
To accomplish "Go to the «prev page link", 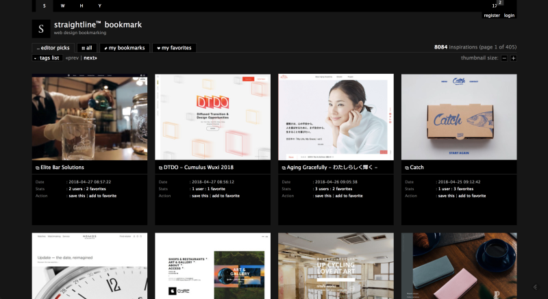I will tap(72, 58).
